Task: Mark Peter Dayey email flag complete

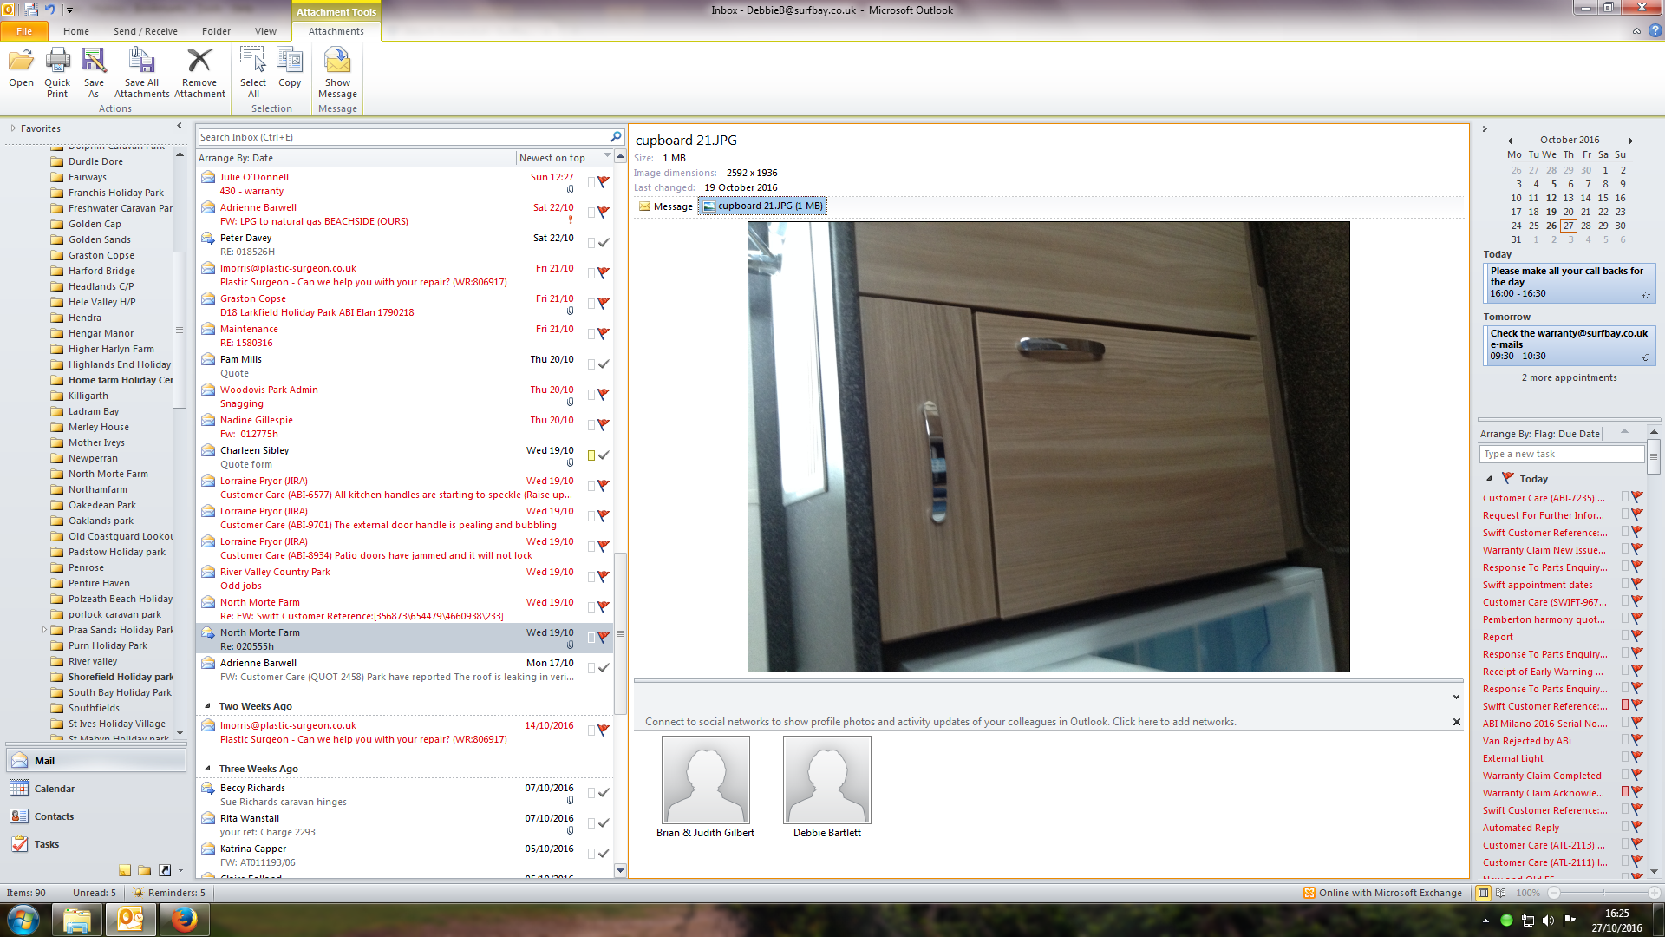Action: [x=604, y=242]
